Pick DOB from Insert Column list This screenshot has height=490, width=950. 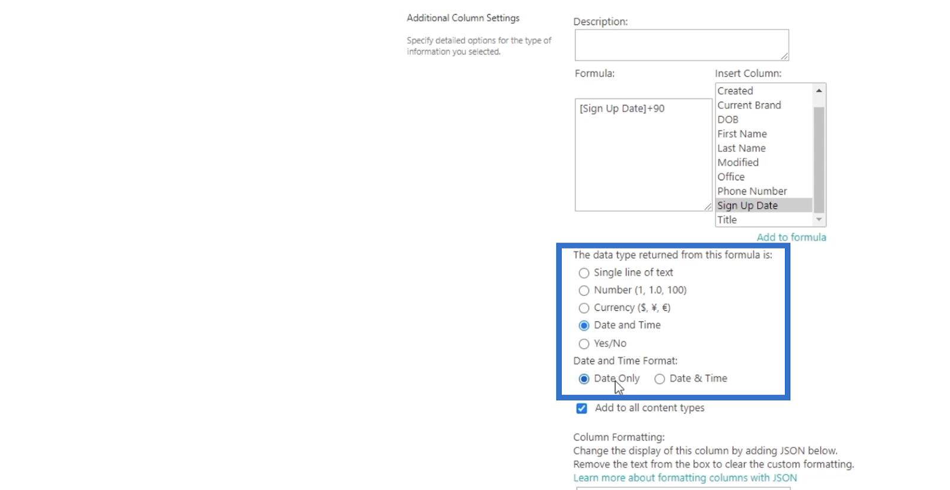click(x=764, y=119)
